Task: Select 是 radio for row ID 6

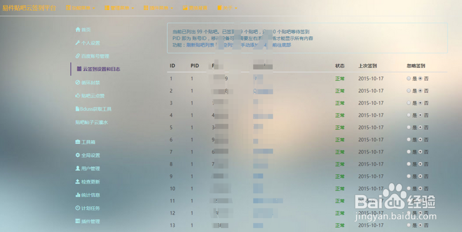Action: click(408, 140)
